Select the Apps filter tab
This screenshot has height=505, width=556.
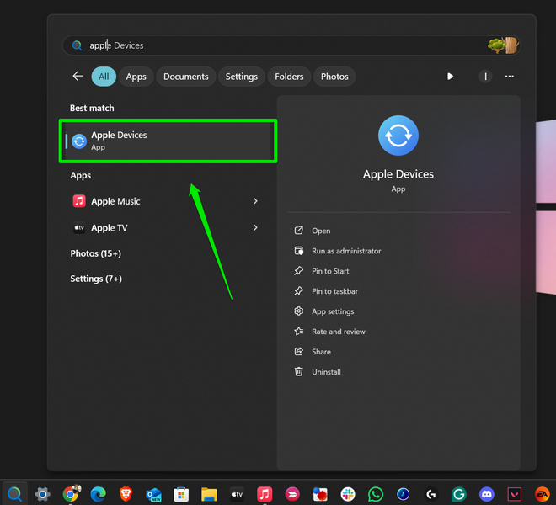[x=136, y=77]
